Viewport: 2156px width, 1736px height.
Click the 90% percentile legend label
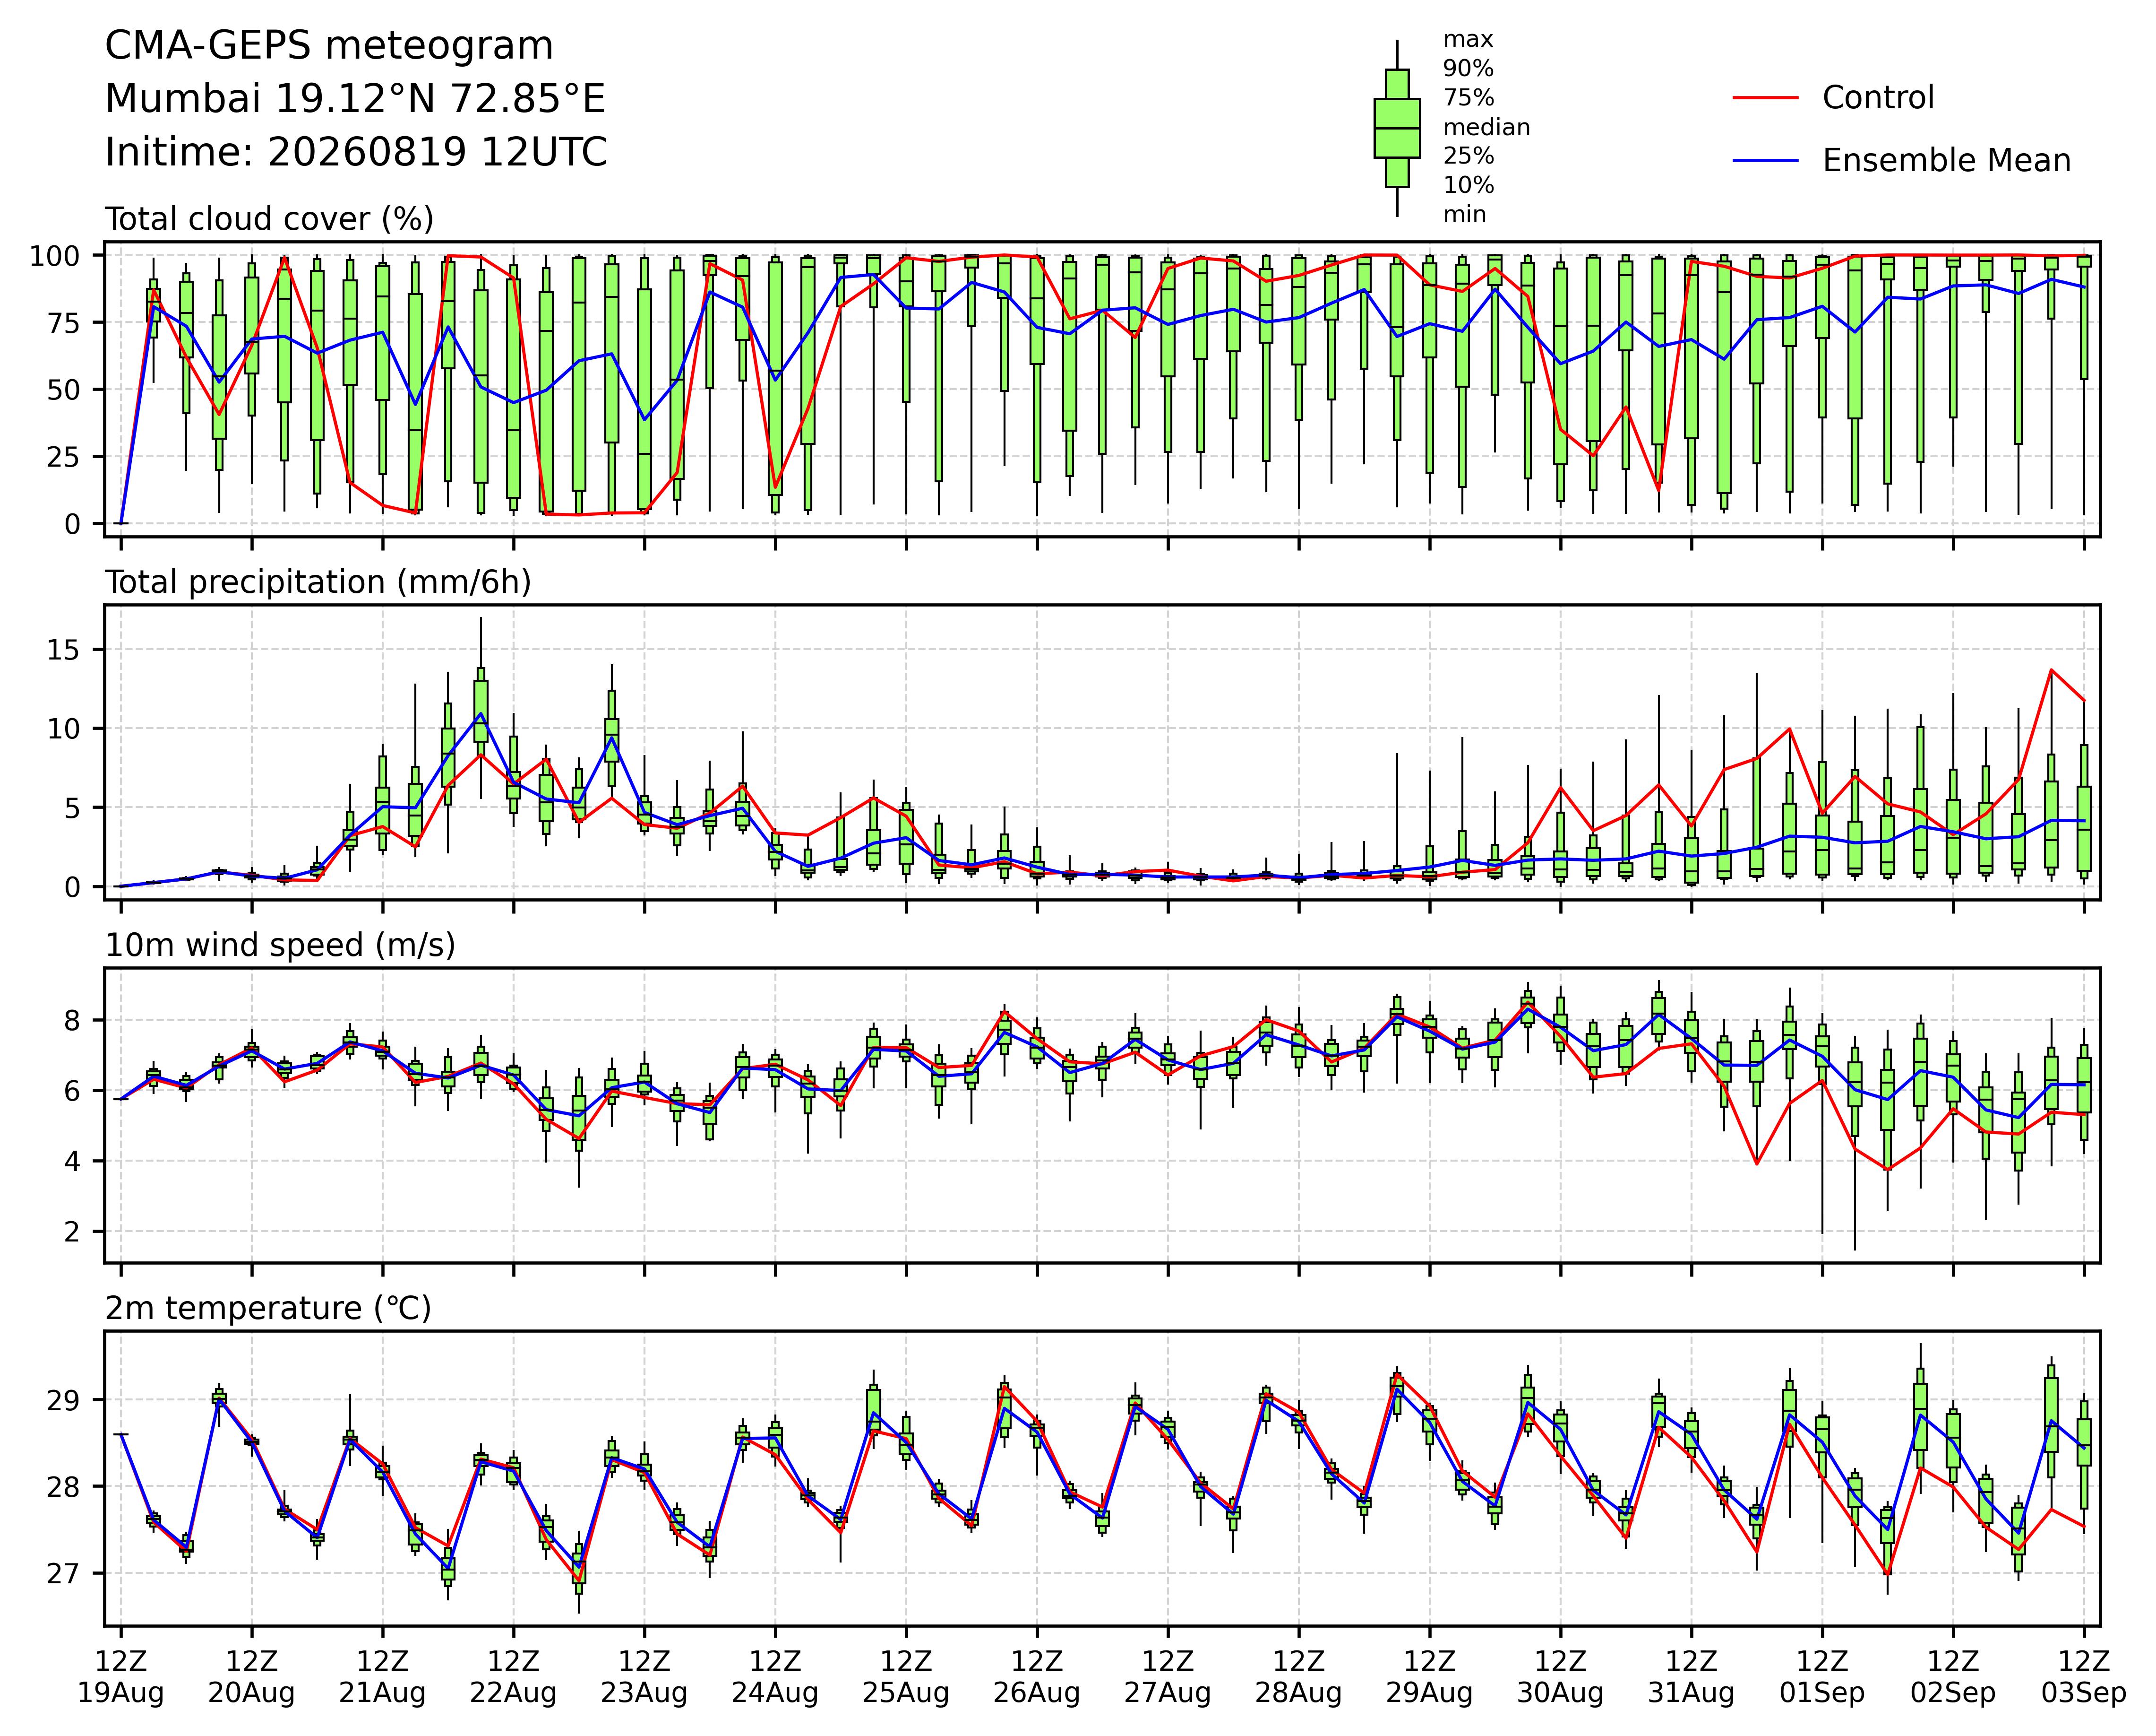tap(1468, 69)
